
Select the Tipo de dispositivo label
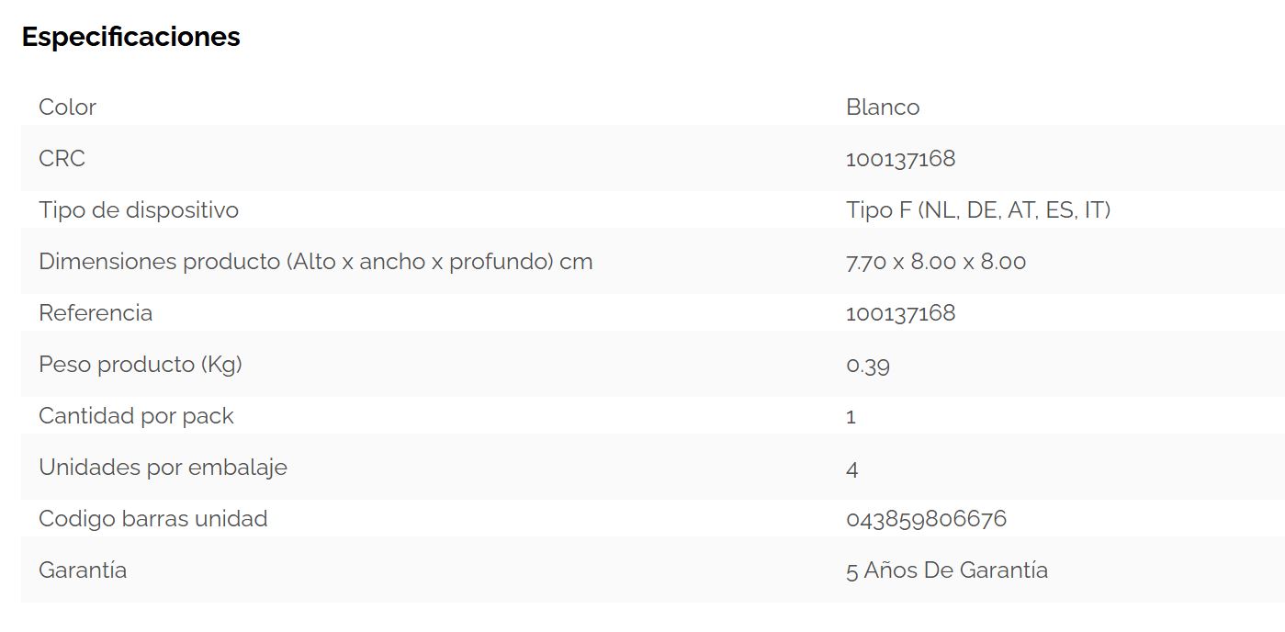click(x=139, y=209)
